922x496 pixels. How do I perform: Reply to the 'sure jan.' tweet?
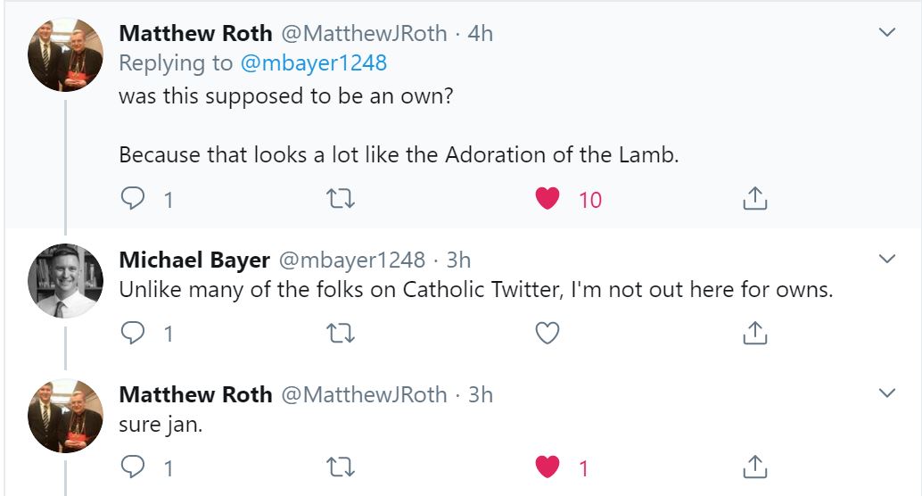[x=133, y=467]
